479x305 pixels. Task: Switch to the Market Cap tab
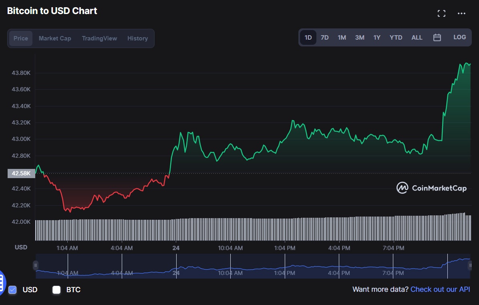(x=55, y=38)
